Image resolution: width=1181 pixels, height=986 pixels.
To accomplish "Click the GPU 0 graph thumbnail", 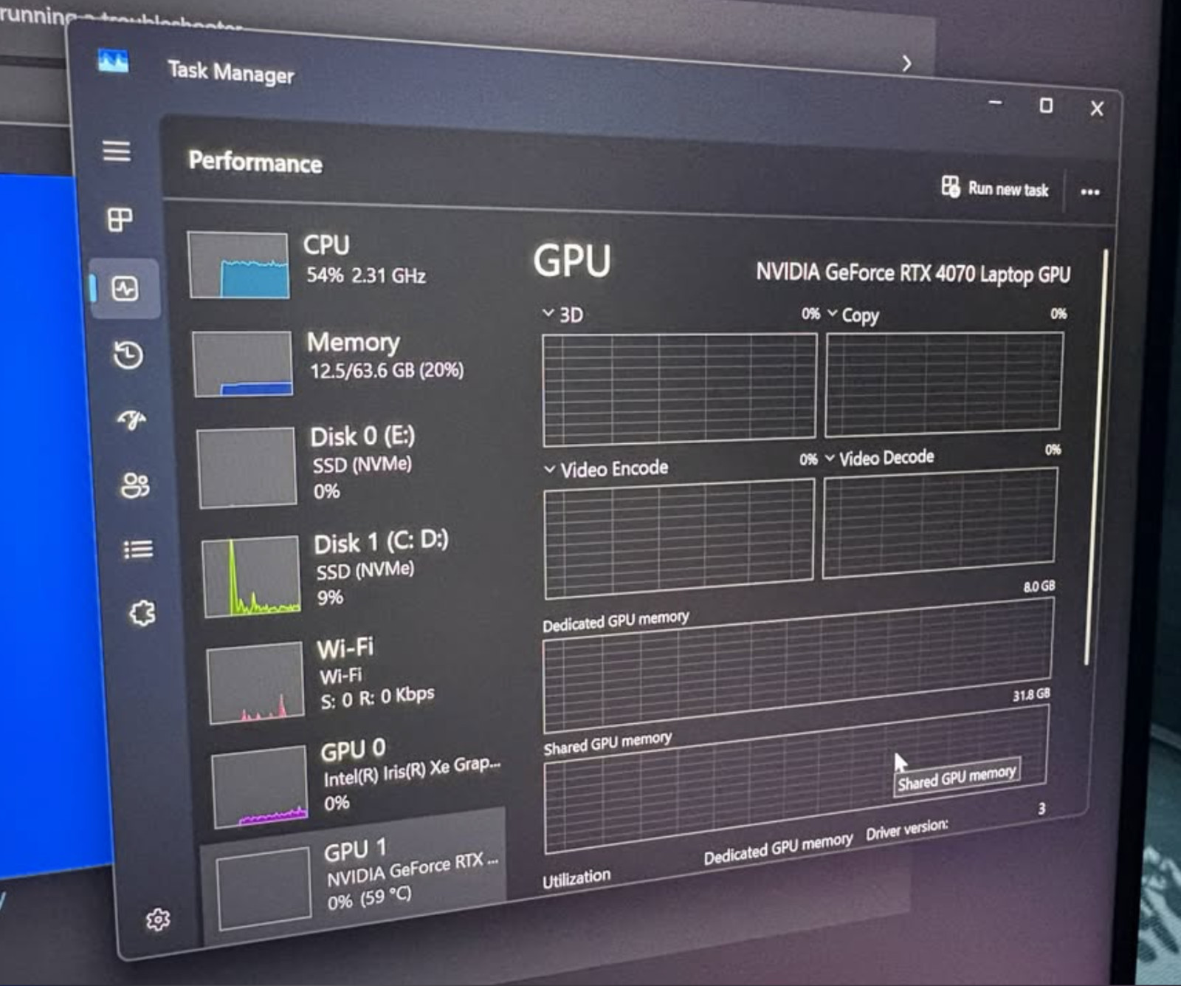I will [x=260, y=787].
